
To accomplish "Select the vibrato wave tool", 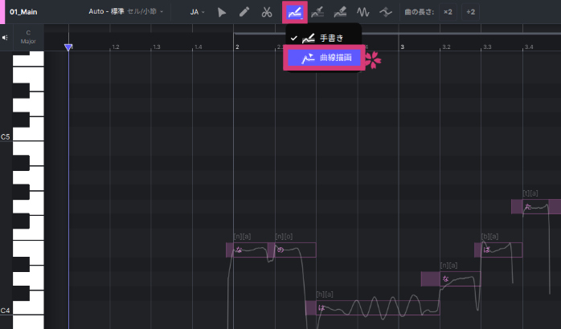I will 363,13.
